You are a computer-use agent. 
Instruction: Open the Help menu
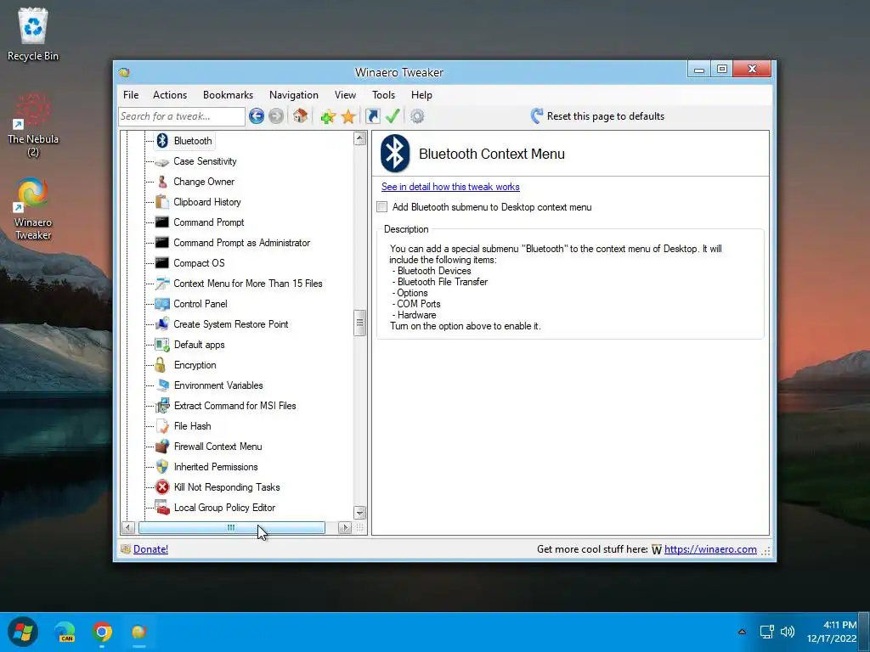421,95
